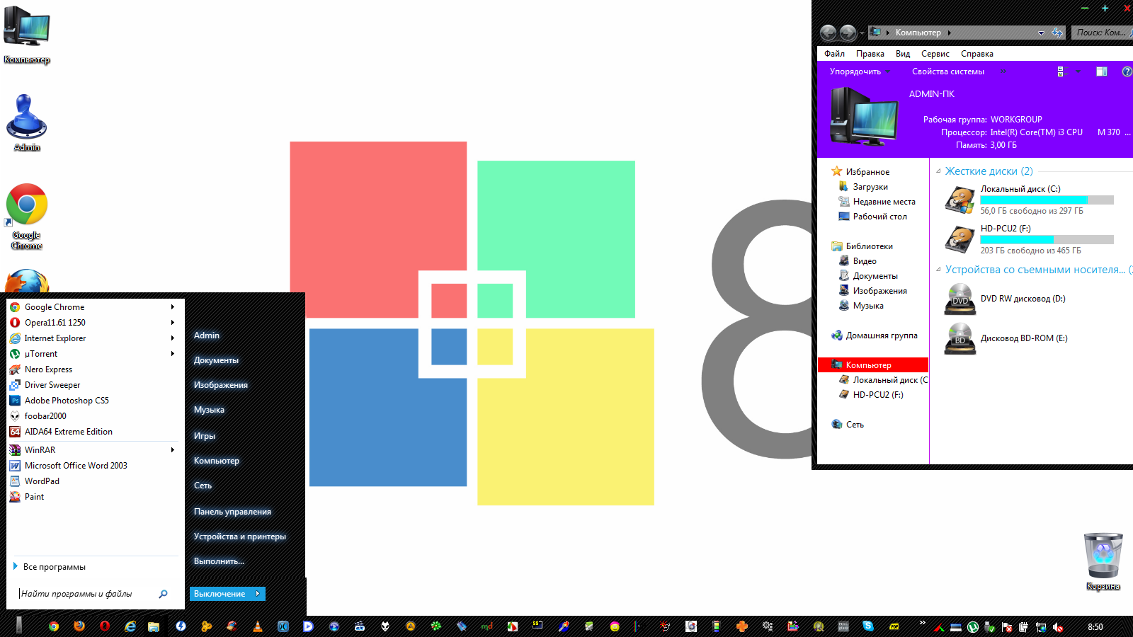1133x637 pixels.
Task: Click the muted volume speaker tray icon
Action: 1058,627
